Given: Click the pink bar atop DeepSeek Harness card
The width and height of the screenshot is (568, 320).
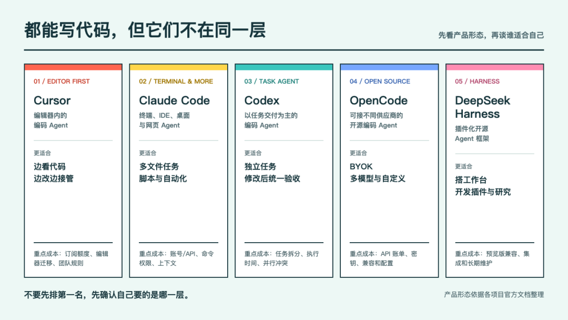Looking at the screenshot, I should tap(494, 67).
